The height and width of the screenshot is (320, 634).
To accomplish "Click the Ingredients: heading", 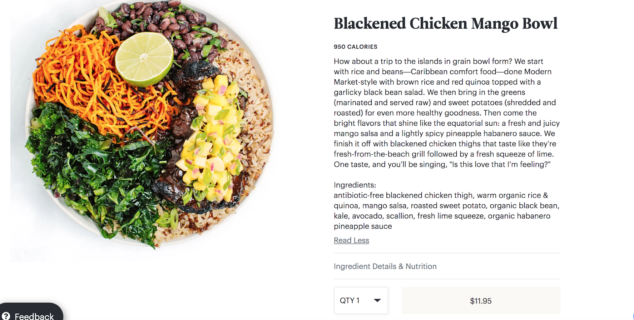I will pos(355,185).
